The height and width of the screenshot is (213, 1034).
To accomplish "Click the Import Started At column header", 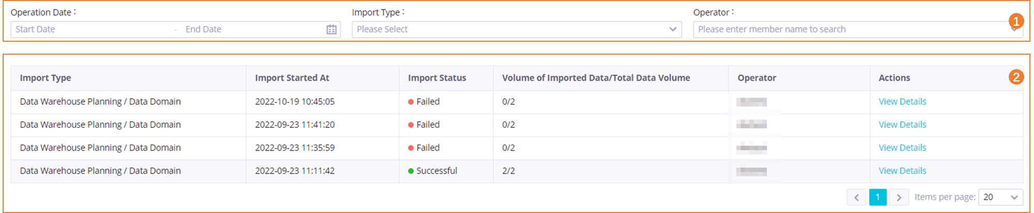I will (x=292, y=78).
